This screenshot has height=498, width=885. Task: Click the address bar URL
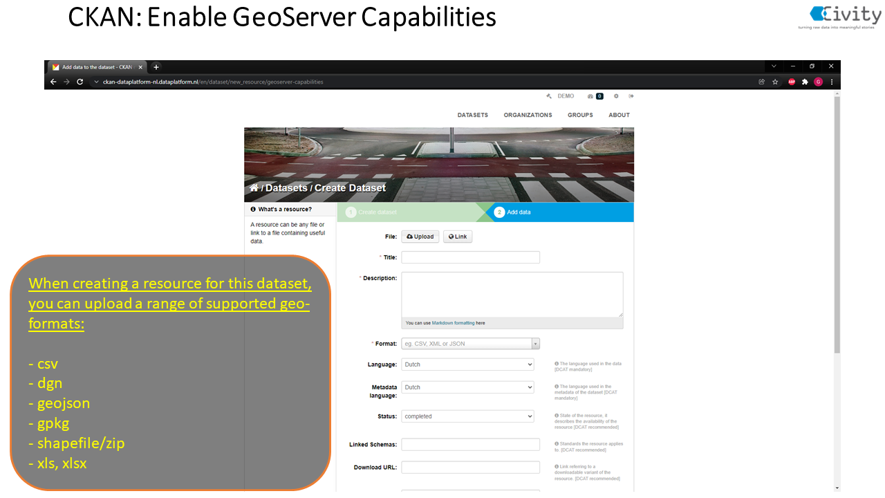pos(213,82)
